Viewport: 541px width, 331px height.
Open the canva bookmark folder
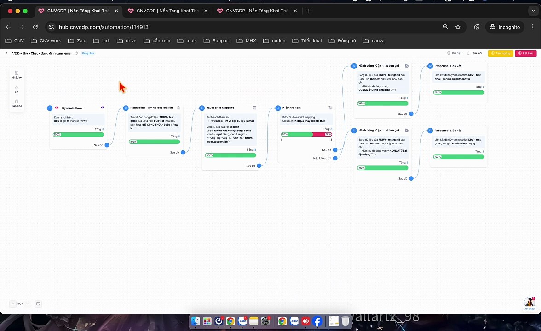tap(374, 40)
